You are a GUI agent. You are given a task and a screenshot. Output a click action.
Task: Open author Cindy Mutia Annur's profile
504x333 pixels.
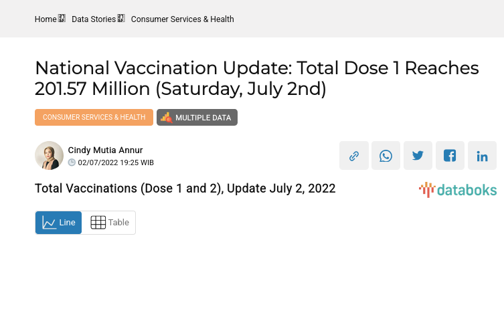[x=105, y=150]
